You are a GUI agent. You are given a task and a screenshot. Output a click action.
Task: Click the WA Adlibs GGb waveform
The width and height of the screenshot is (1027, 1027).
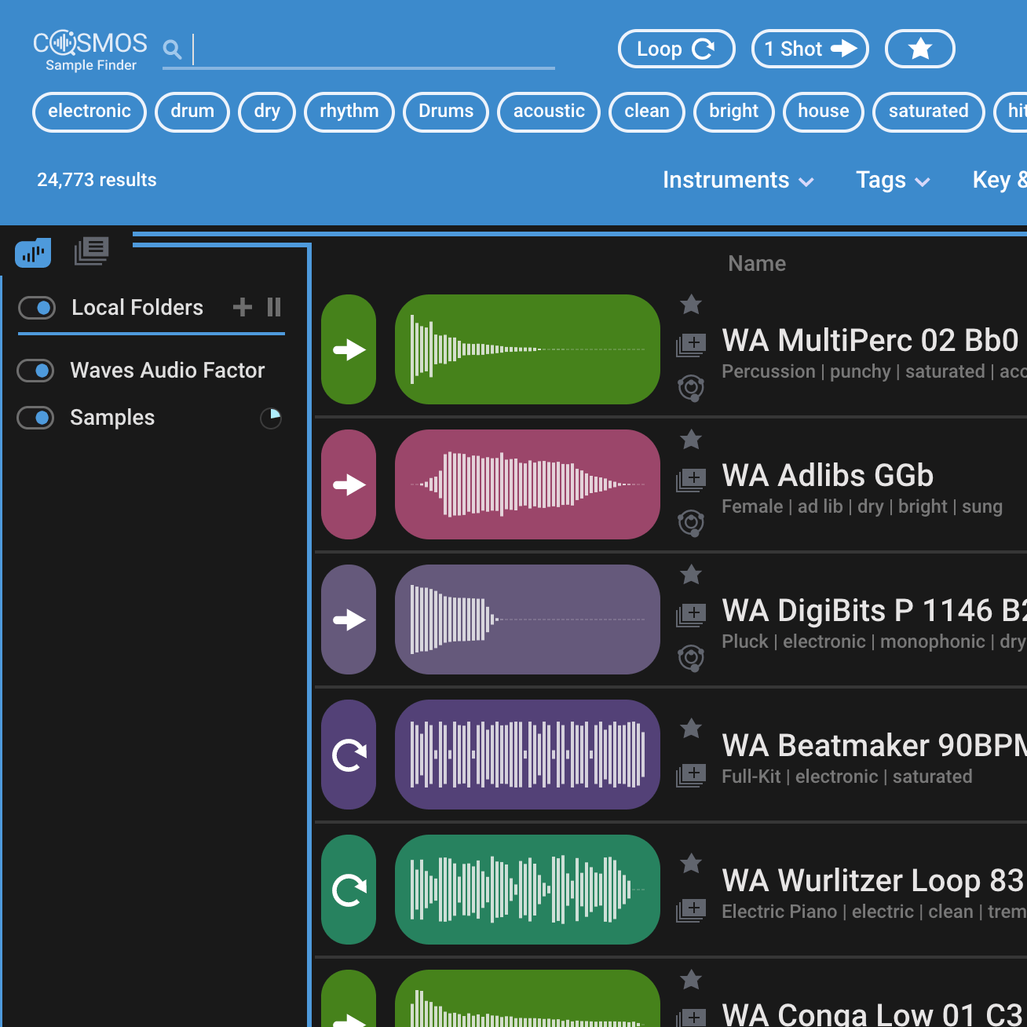point(528,484)
